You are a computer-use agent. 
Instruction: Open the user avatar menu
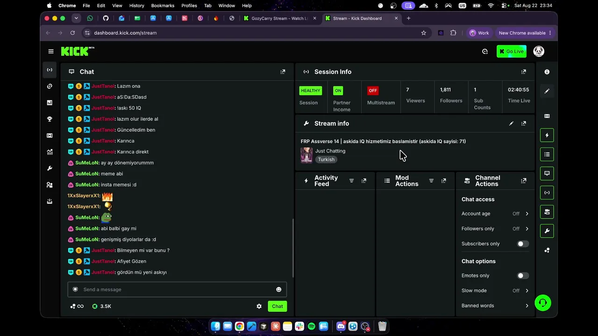click(x=539, y=51)
